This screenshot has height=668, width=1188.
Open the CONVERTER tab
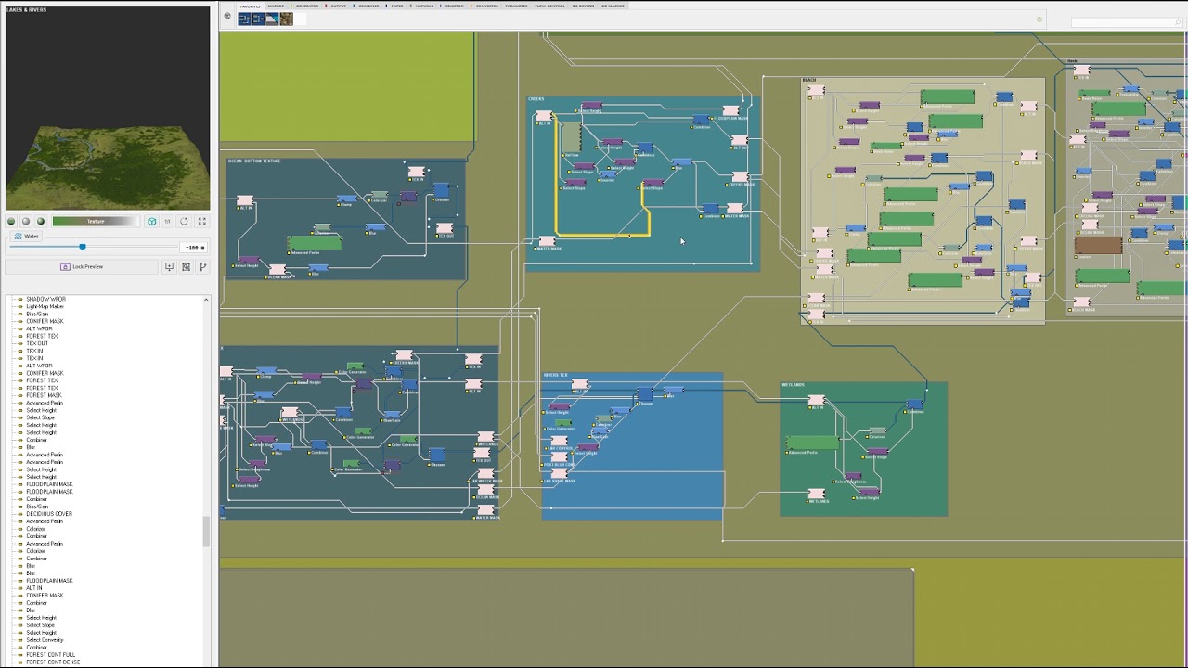pyautogui.click(x=486, y=6)
